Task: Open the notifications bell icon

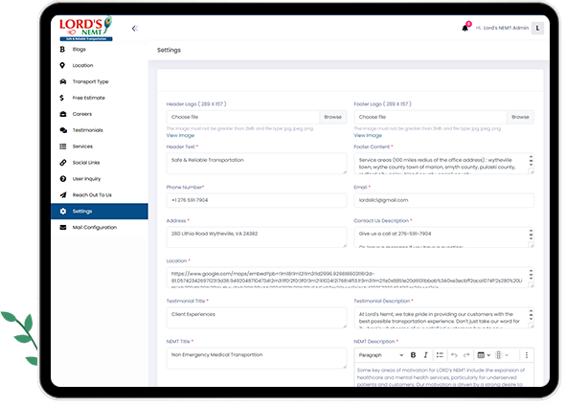Action: coord(464,28)
